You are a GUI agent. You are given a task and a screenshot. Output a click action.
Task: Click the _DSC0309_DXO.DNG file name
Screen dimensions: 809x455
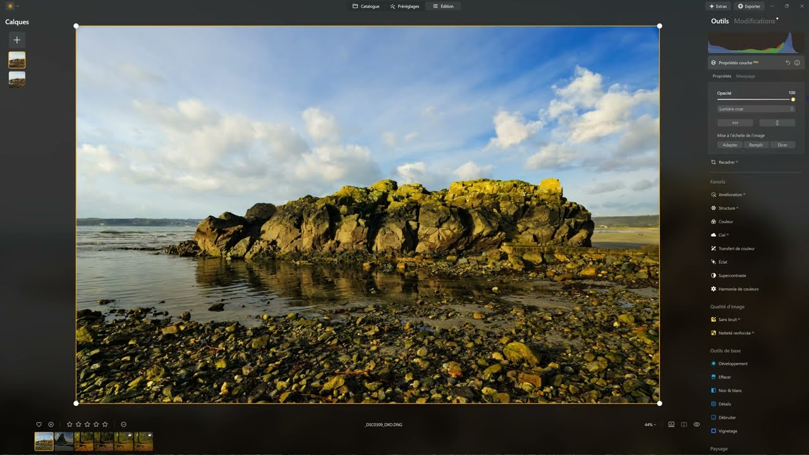(x=384, y=425)
